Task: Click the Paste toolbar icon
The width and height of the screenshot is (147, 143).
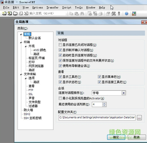Action: pyautogui.click(x=77, y=13)
